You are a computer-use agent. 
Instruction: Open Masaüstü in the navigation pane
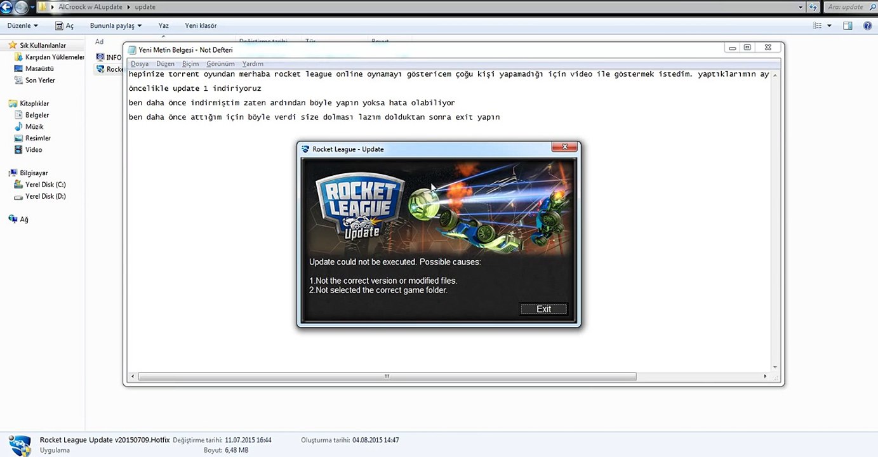point(39,69)
